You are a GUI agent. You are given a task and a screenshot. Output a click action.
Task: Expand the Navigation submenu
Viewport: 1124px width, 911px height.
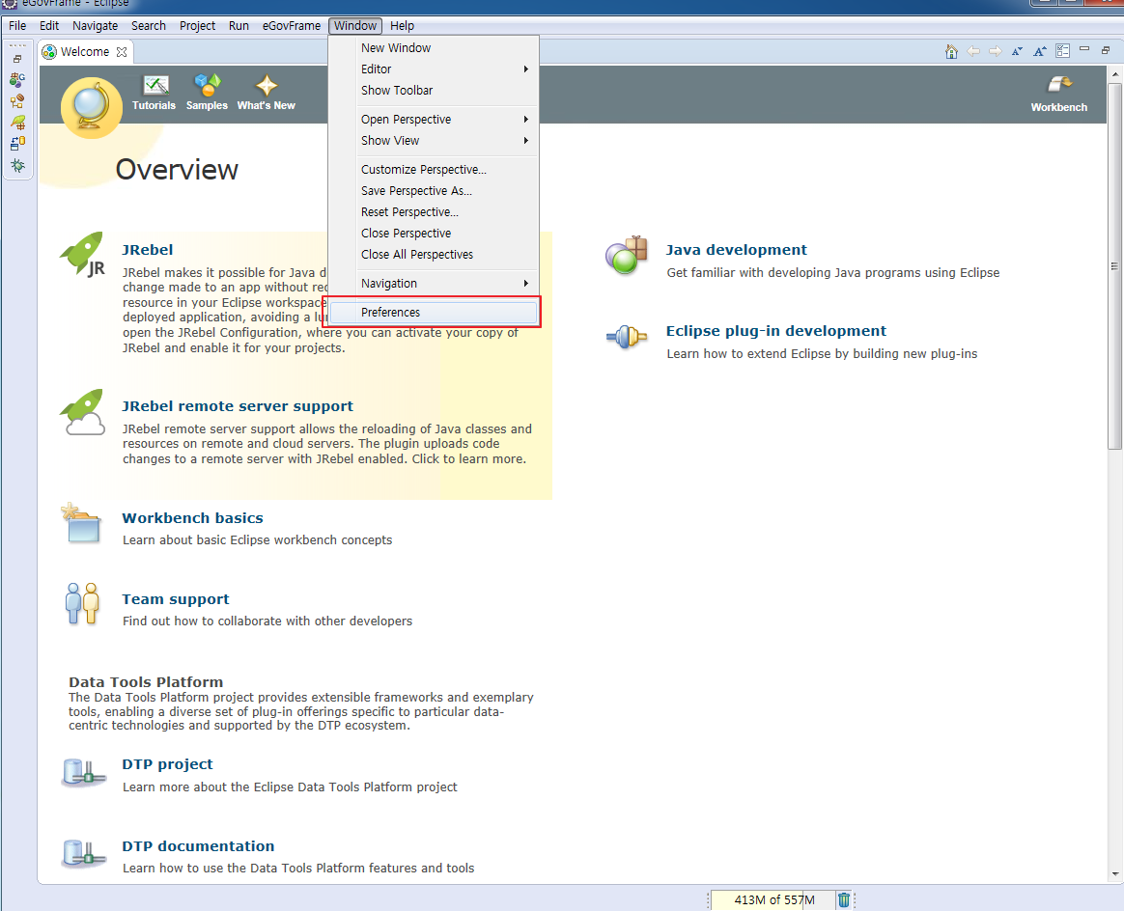click(x=434, y=283)
